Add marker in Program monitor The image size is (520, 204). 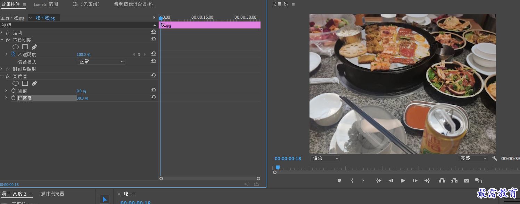[339, 180]
